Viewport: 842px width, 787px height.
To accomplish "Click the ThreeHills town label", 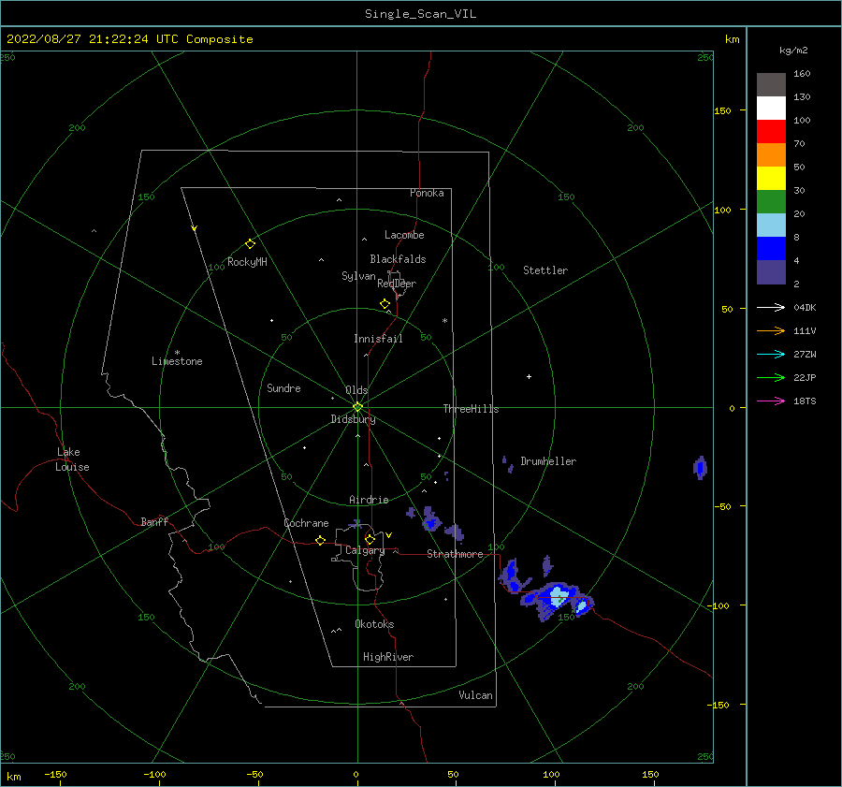I will pos(471,409).
